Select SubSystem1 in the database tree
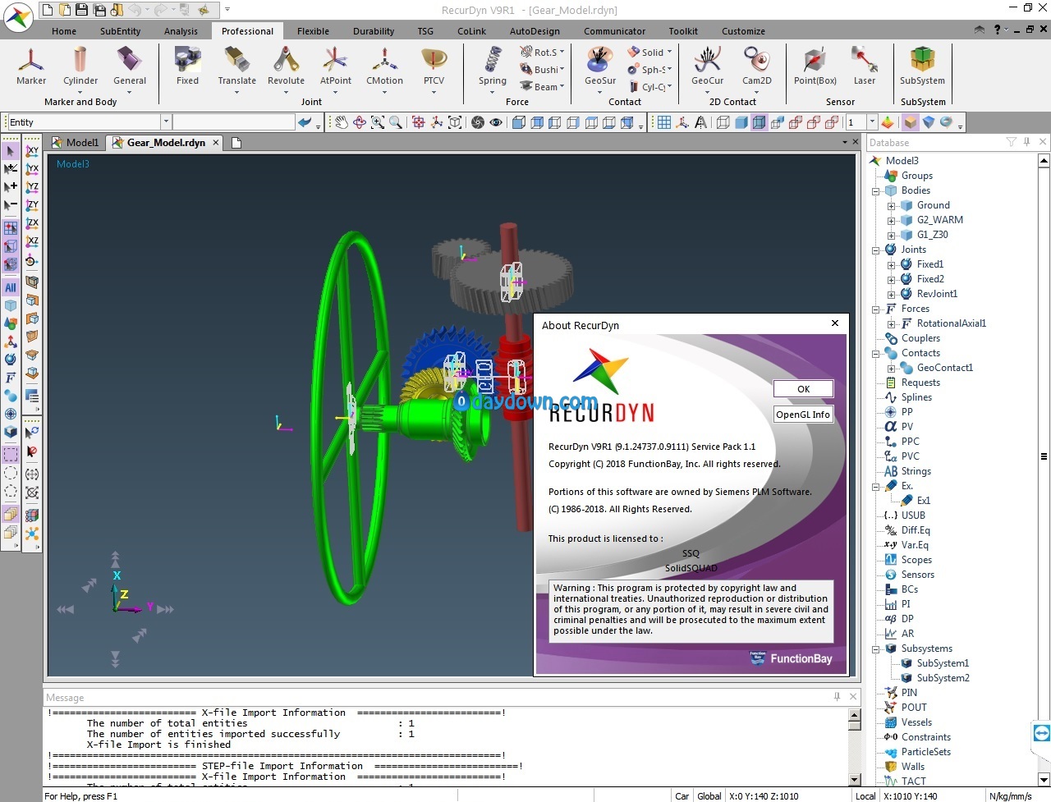 coord(943,663)
